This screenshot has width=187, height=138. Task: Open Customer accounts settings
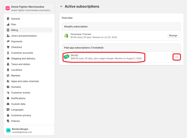(x=29, y=53)
